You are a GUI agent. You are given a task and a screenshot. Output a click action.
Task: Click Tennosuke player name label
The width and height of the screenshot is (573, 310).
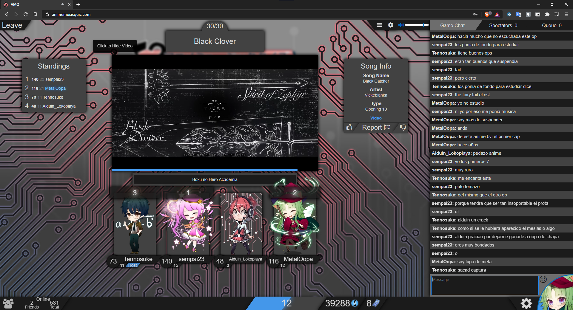point(138,259)
